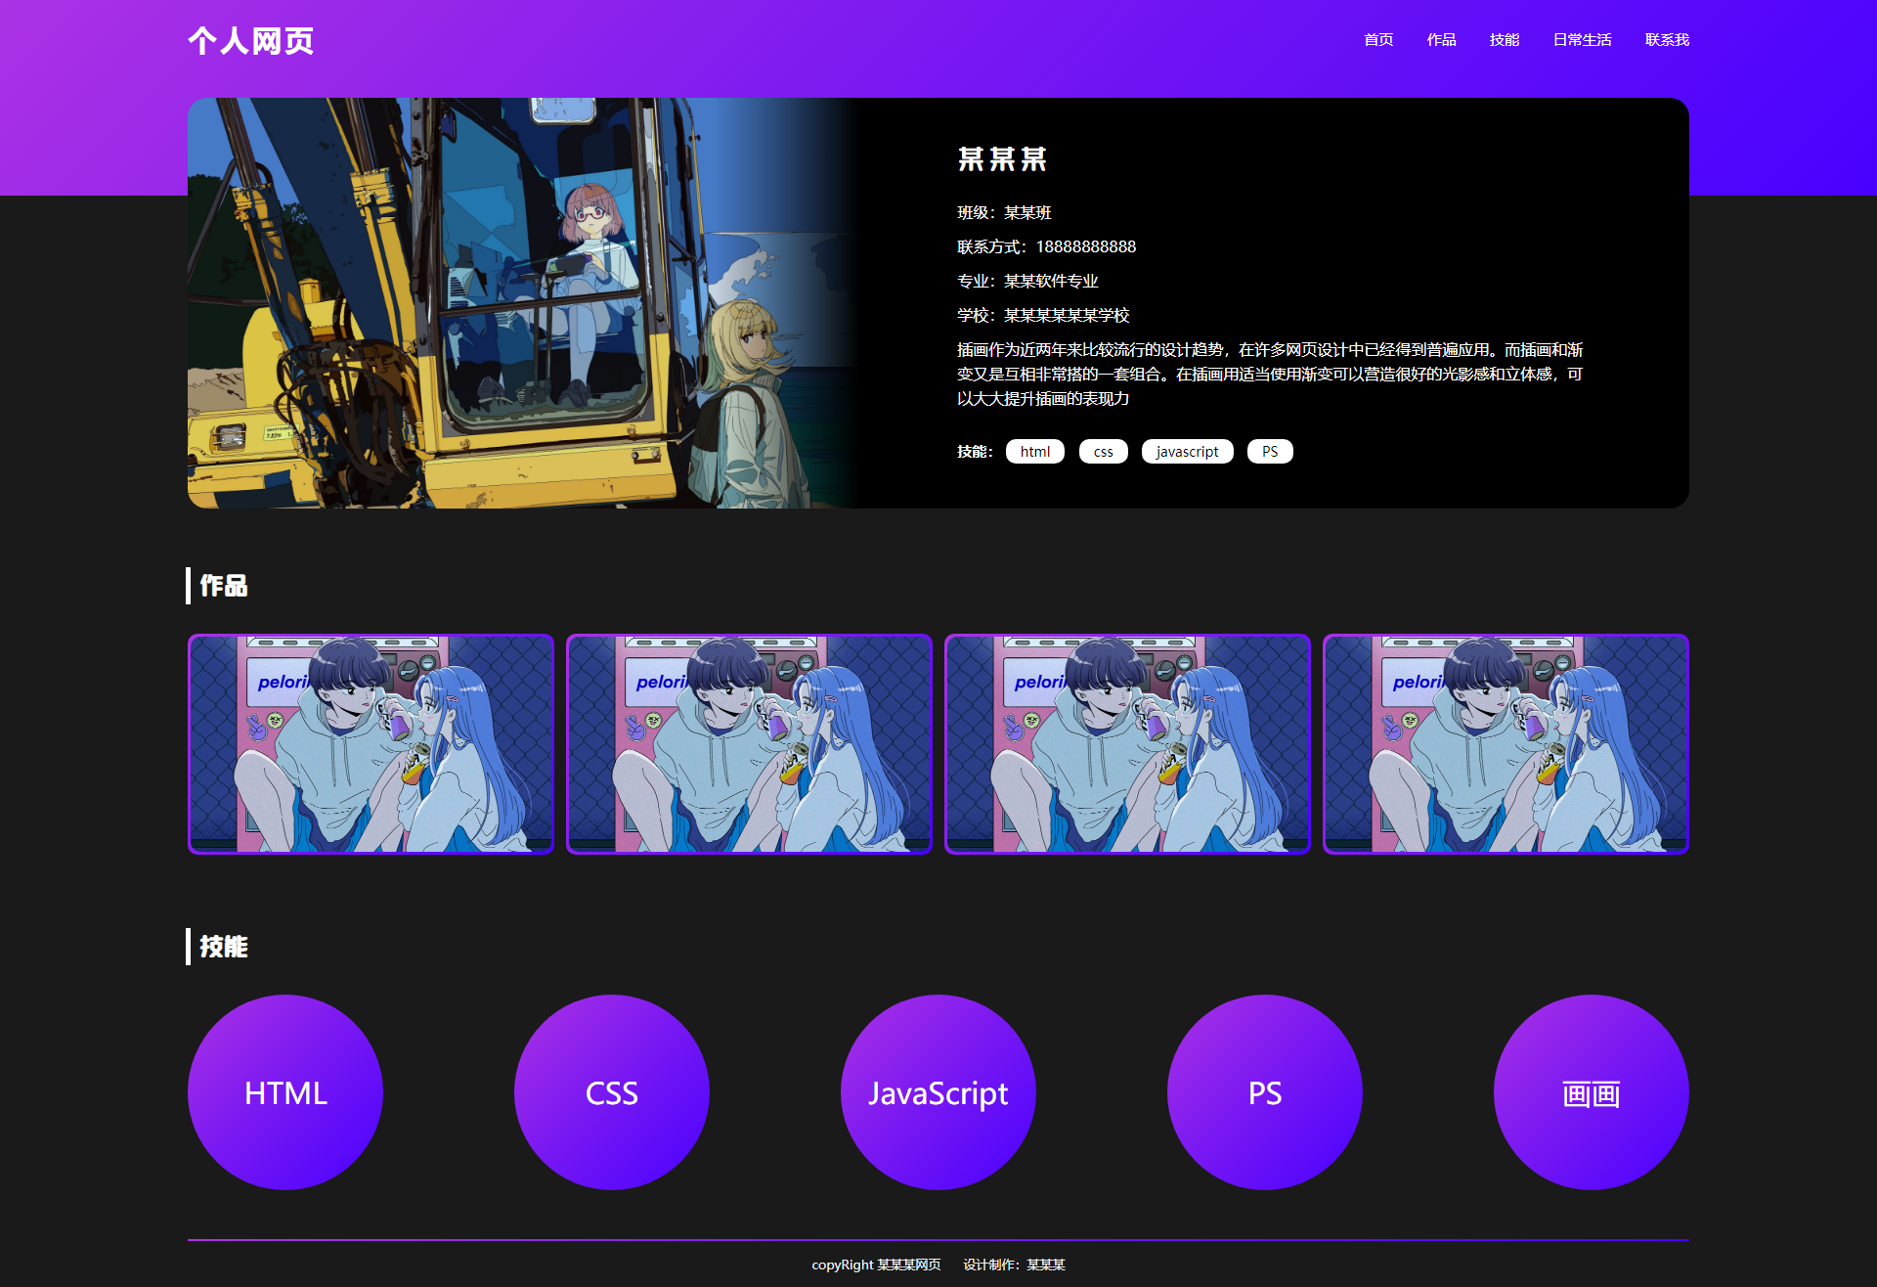This screenshot has height=1287, width=1877.
Task: Click the 设计制作：某某某 footer text
Action: 1014,1265
